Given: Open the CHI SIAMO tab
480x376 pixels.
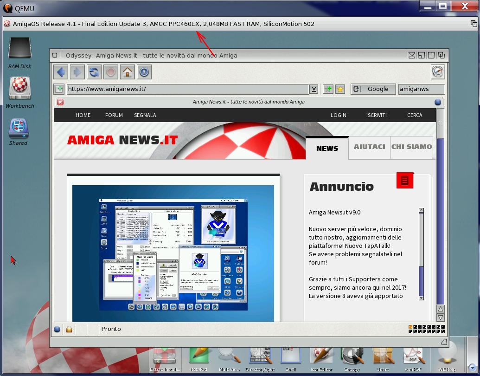Looking at the screenshot, I should (411, 147).
